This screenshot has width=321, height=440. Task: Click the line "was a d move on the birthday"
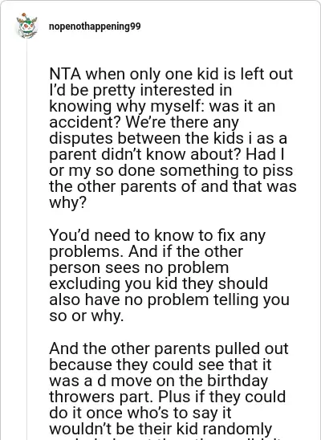[x=158, y=381]
